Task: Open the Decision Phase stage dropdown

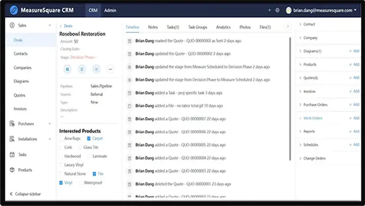Action: (83, 58)
